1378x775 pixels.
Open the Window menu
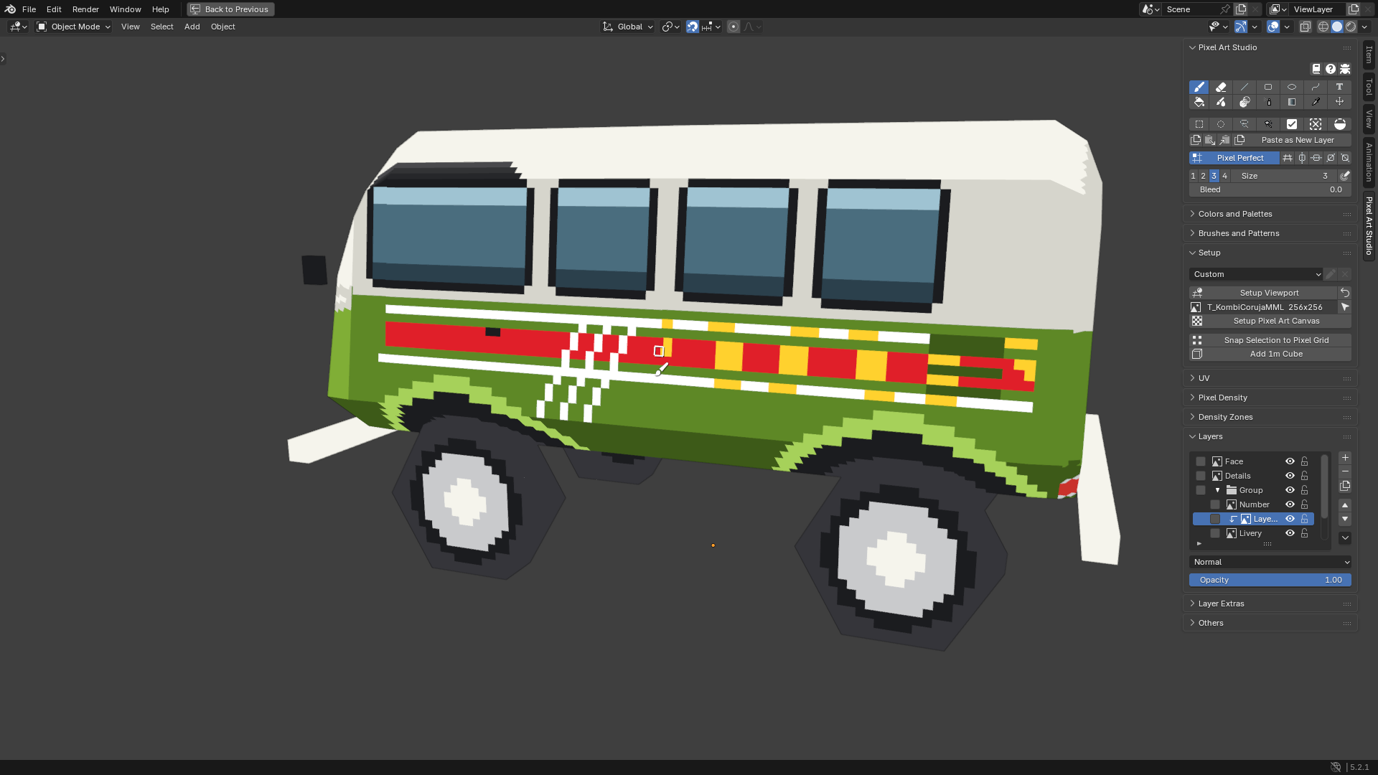coord(125,9)
